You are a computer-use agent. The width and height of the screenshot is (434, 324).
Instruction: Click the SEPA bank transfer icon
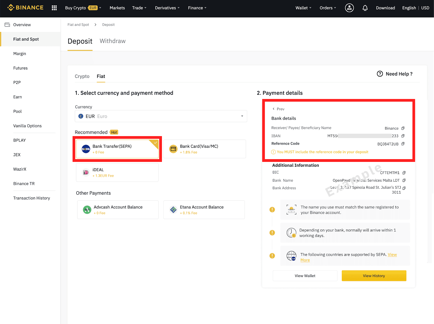(x=86, y=149)
